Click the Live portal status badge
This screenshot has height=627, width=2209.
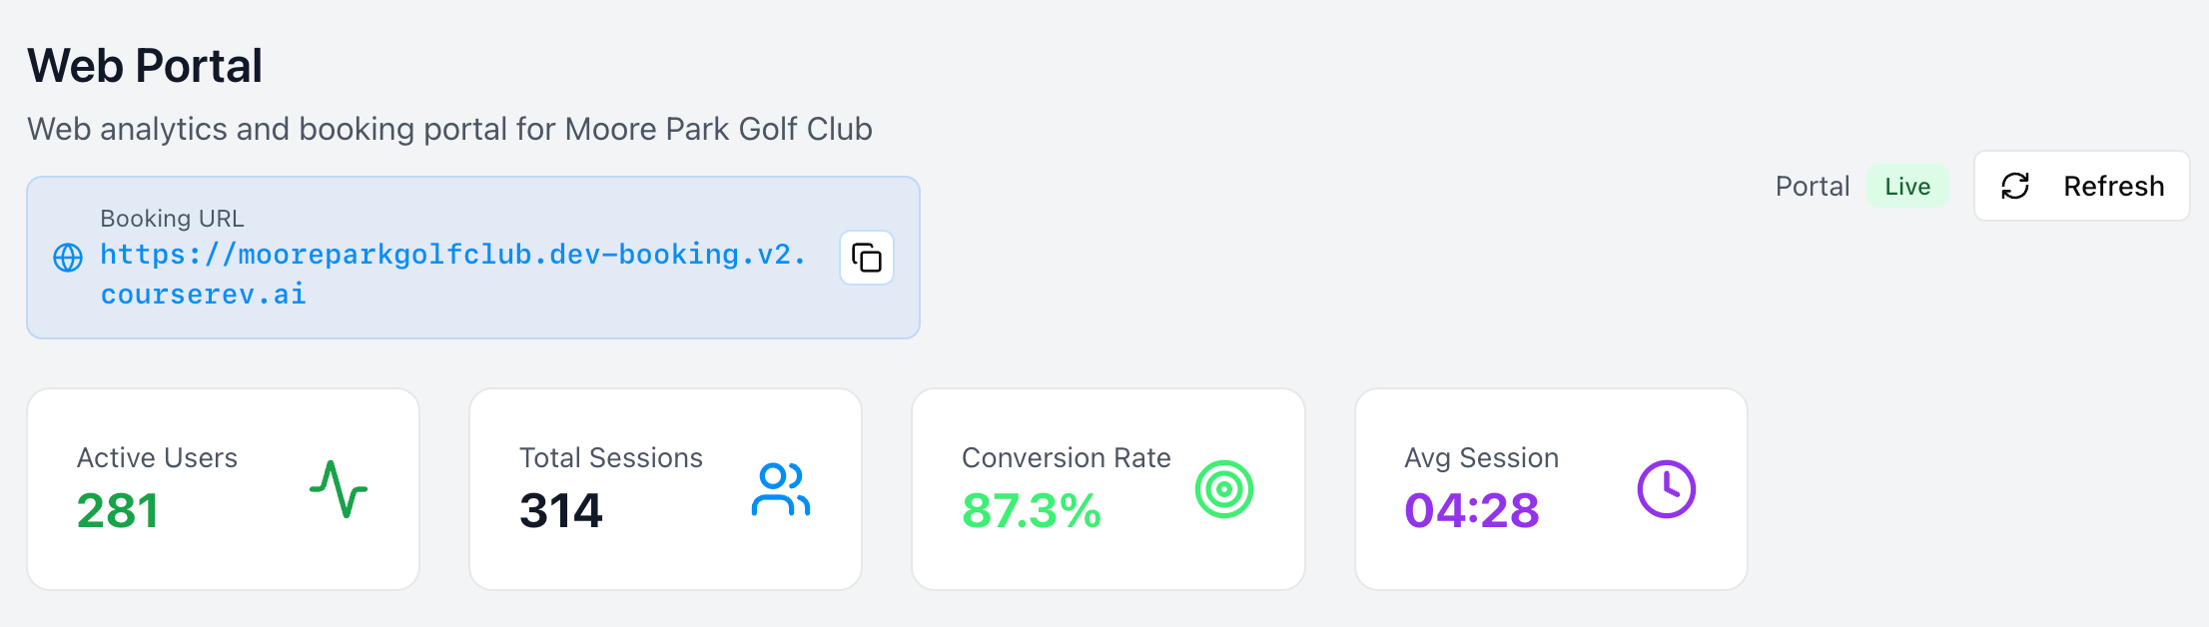pyautogui.click(x=1907, y=187)
